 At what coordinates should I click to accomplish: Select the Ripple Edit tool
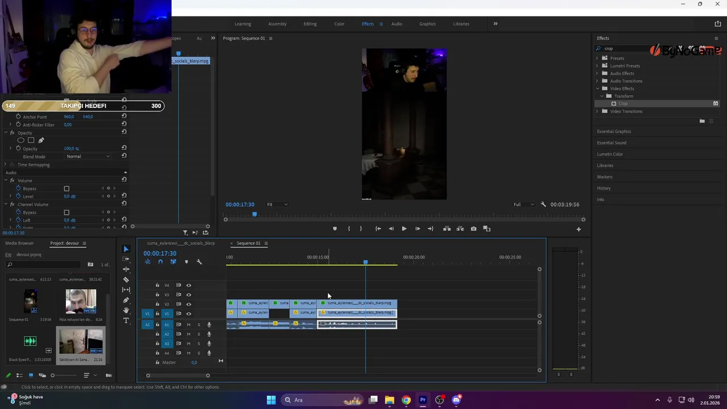[126, 269]
